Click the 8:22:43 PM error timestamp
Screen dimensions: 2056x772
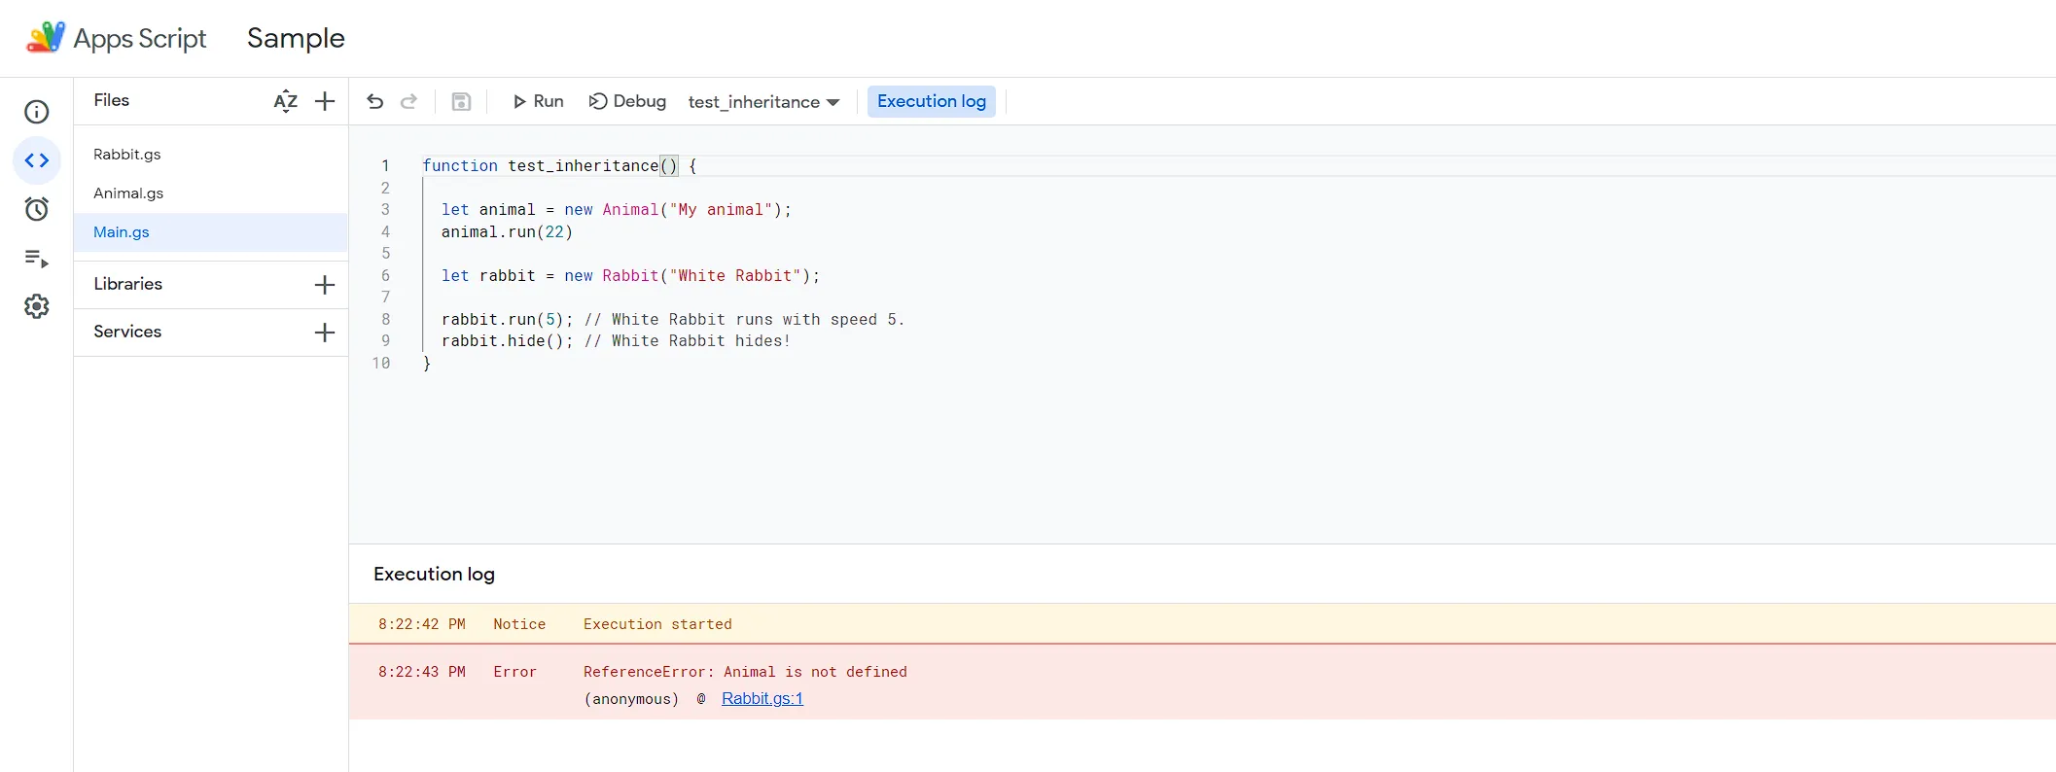pos(422,672)
